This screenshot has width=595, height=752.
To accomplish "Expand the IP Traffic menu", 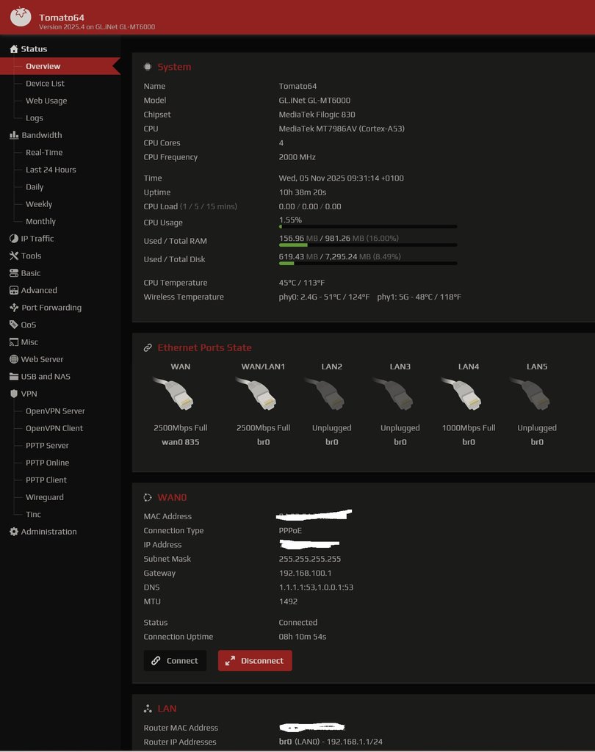I will [37, 239].
